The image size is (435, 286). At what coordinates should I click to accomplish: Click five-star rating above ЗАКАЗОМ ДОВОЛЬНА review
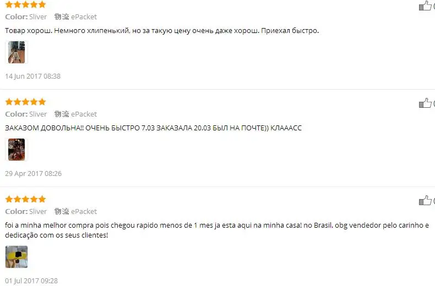pos(25,102)
